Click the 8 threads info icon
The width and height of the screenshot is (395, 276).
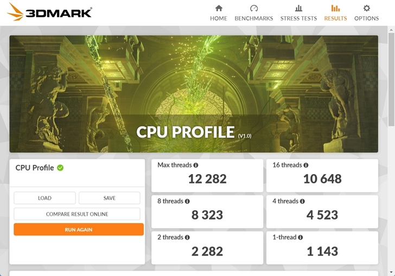(x=187, y=201)
